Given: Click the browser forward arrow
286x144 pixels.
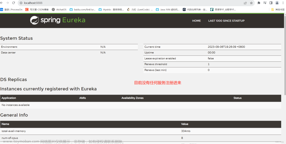Looking at the screenshot, I should click(7, 3).
